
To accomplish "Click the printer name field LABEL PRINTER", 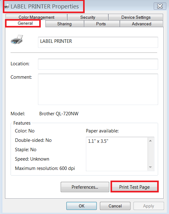I will (x=98, y=42).
